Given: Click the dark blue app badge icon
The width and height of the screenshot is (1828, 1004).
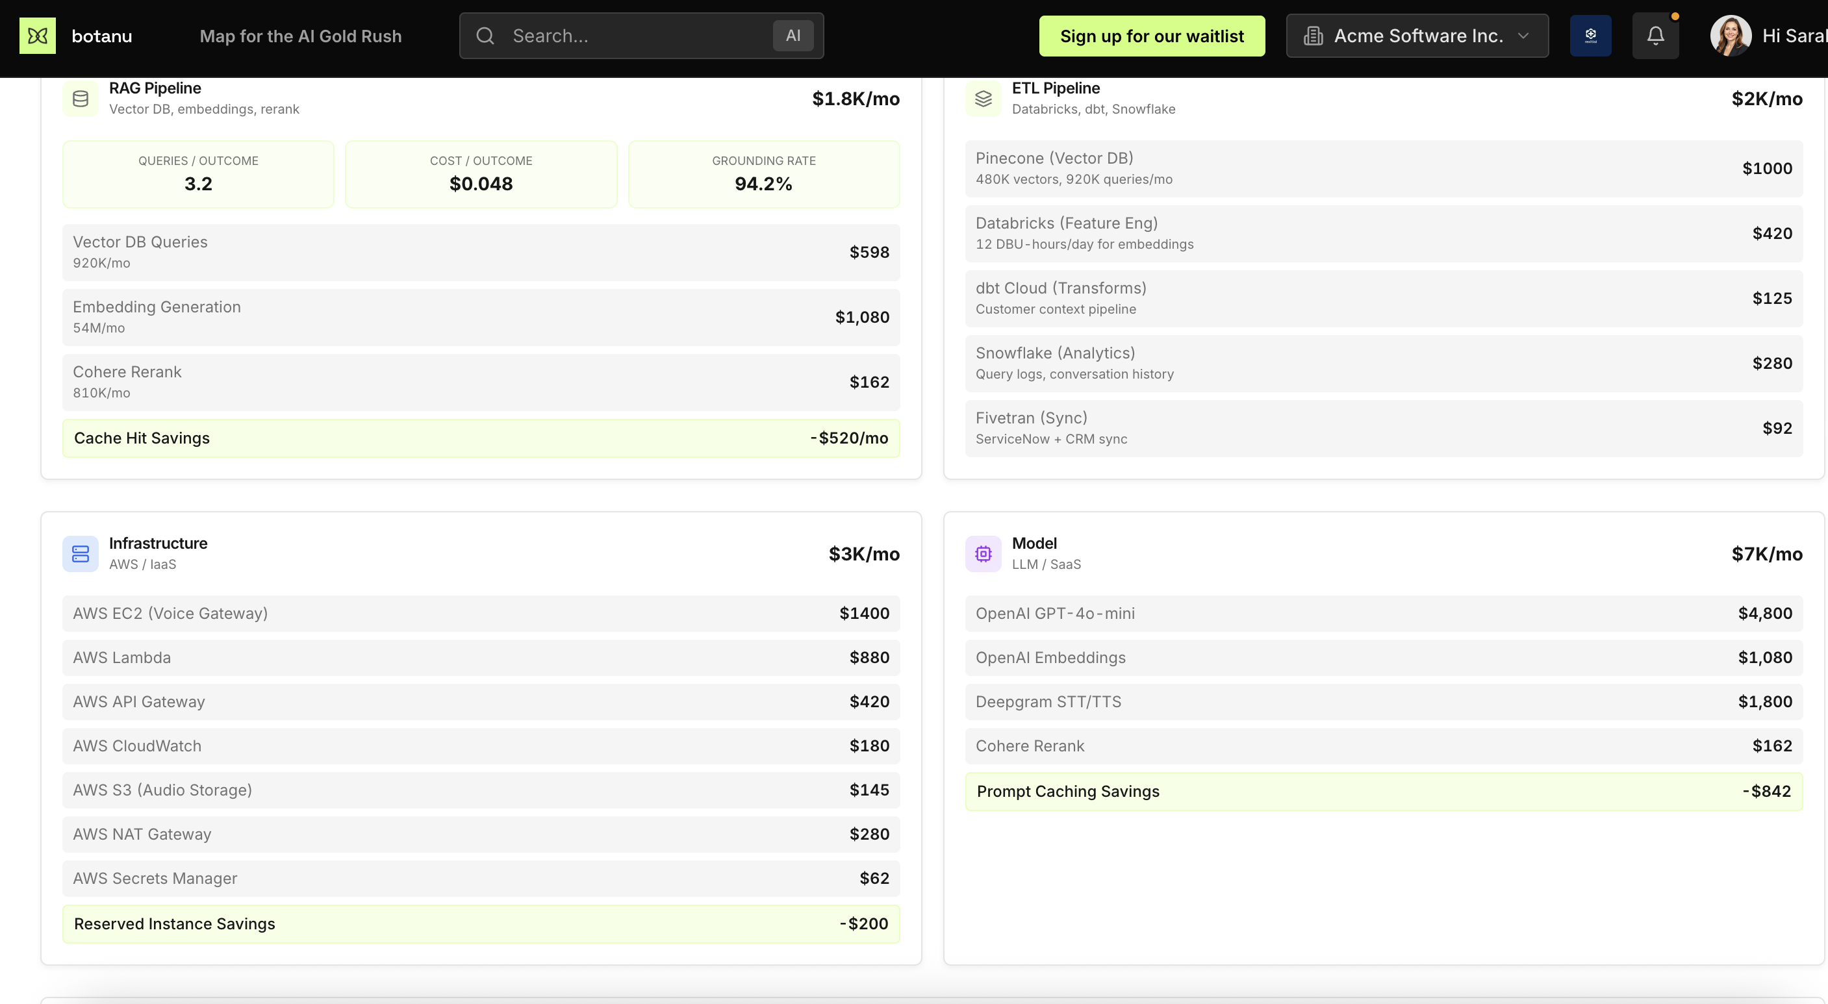Looking at the screenshot, I should click(x=1590, y=36).
